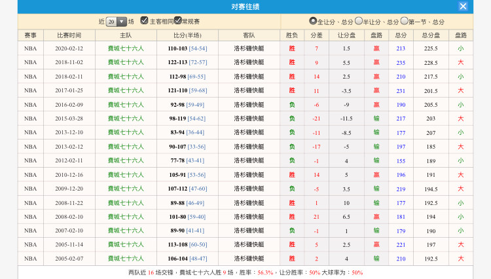
Task: Close the 对赛往绩 dialog
Action: coord(463,7)
